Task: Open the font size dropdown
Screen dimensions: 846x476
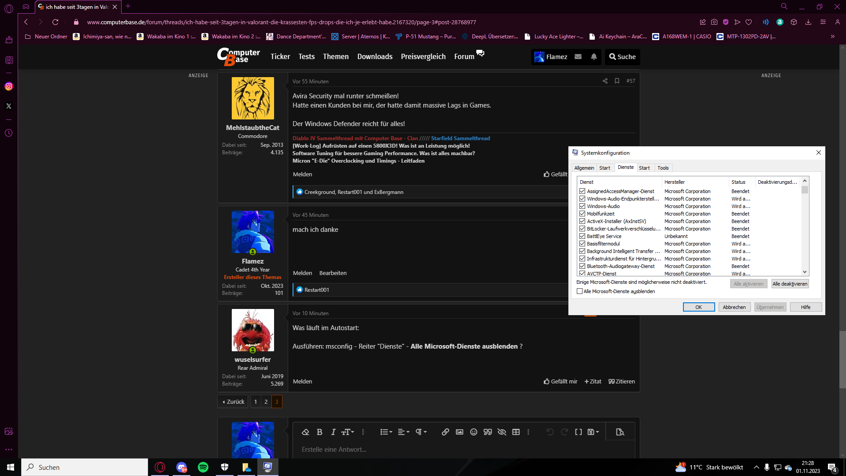Action: (348, 432)
